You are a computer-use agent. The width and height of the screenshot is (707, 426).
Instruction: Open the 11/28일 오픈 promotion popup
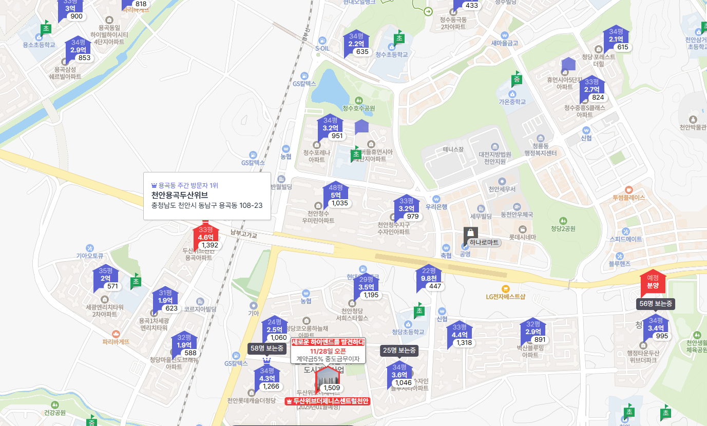coord(328,351)
